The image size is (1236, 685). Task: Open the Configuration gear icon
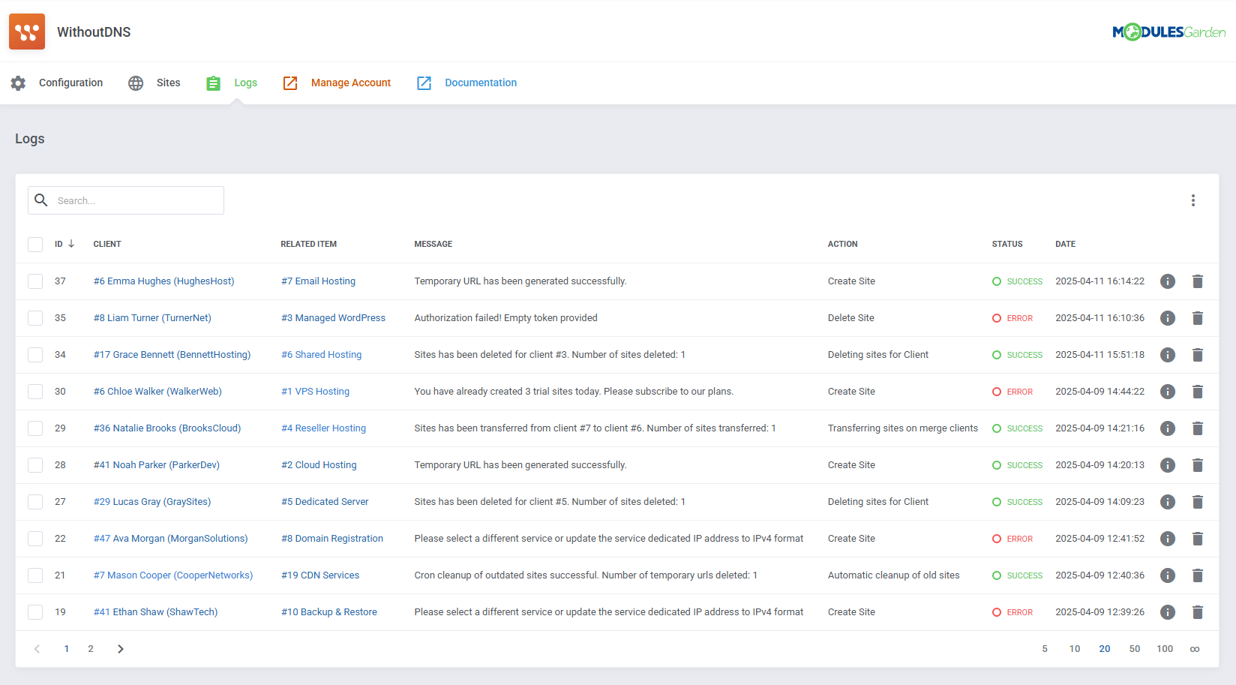[x=18, y=83]
